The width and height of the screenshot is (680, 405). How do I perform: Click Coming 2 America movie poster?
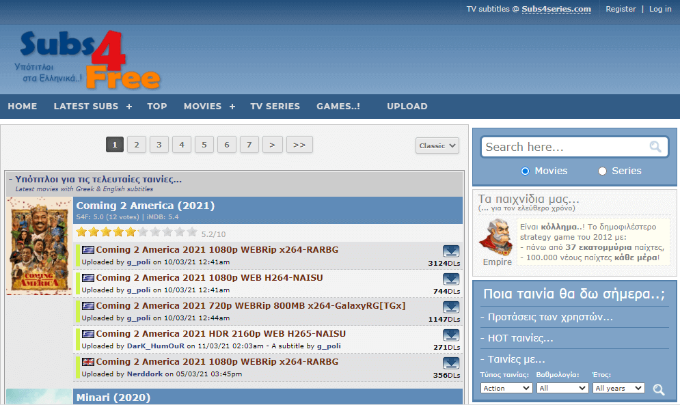(x=40, y=246)
